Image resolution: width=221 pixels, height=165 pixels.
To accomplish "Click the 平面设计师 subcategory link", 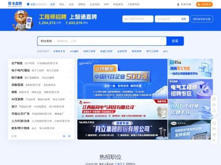I will (25, 106).
